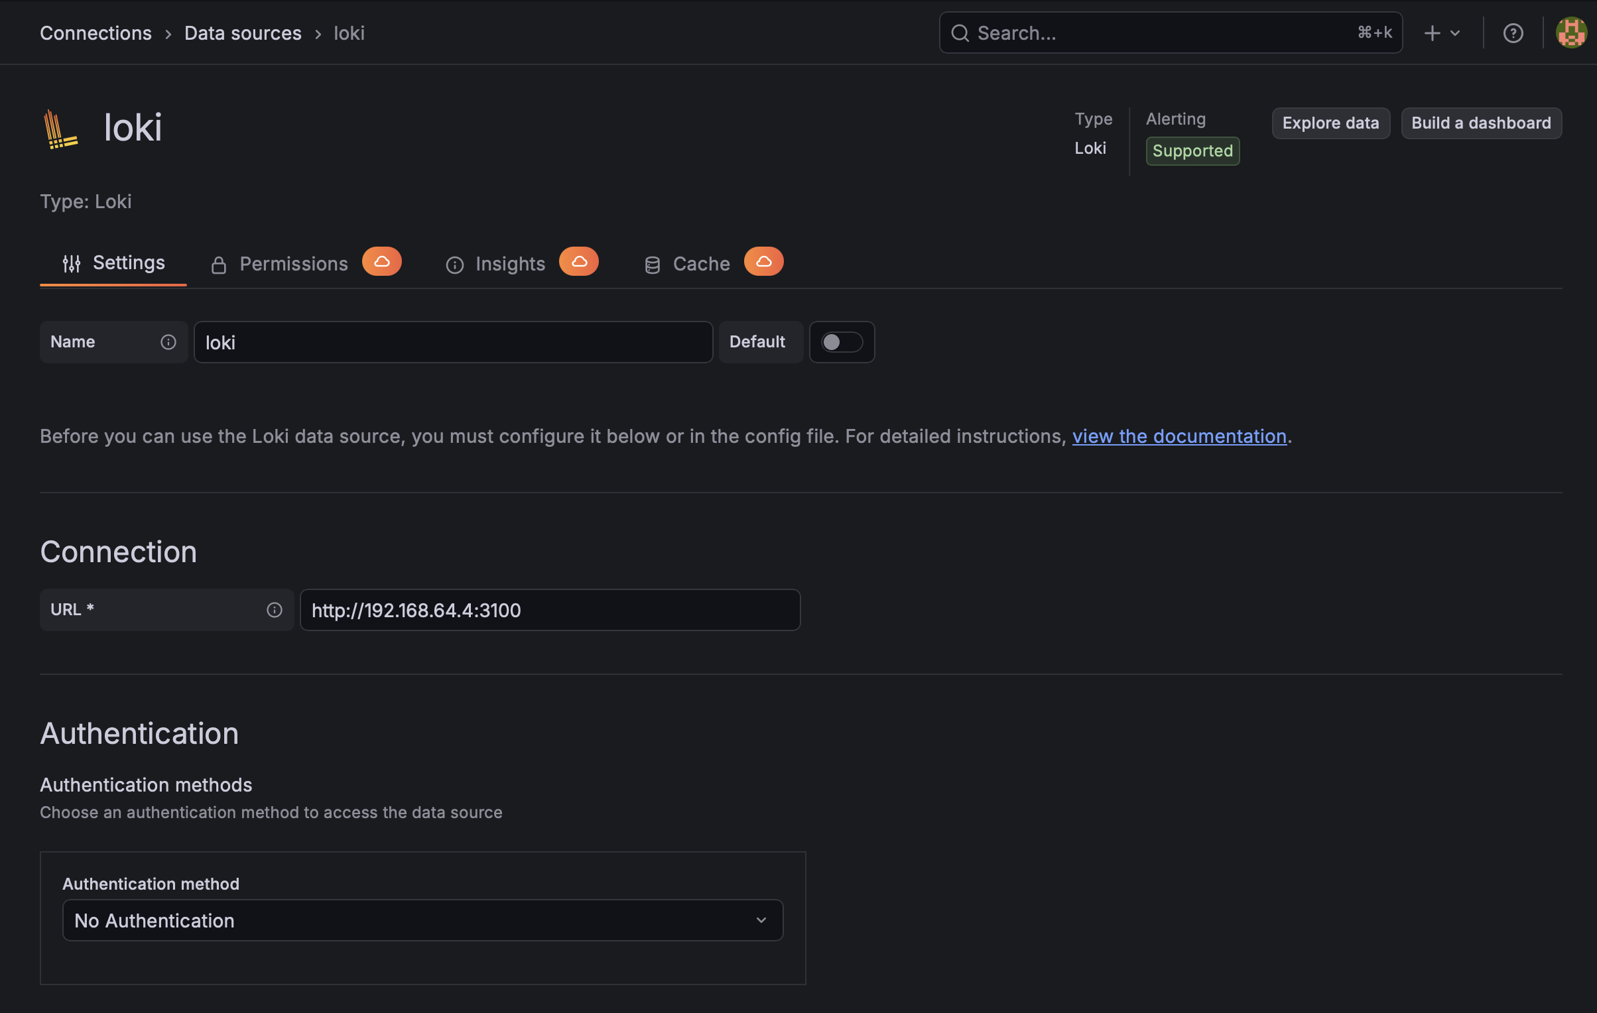Go to Connections breadcrumb
This screenshot has width=1597, height=1013.
[x=96, y=33]
